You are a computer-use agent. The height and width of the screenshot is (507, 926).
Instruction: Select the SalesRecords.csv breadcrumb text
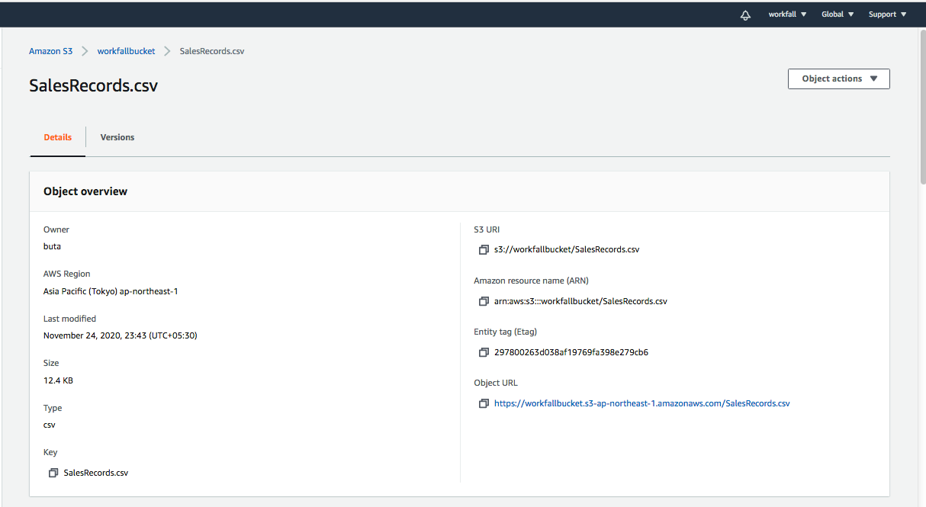point(212,51)
